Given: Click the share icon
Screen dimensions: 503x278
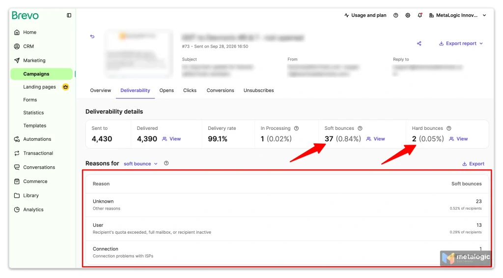Looking at the screenshot, I should [419, 43].
